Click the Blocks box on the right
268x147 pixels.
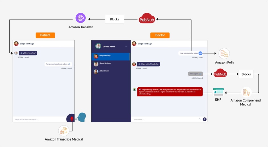246,74
